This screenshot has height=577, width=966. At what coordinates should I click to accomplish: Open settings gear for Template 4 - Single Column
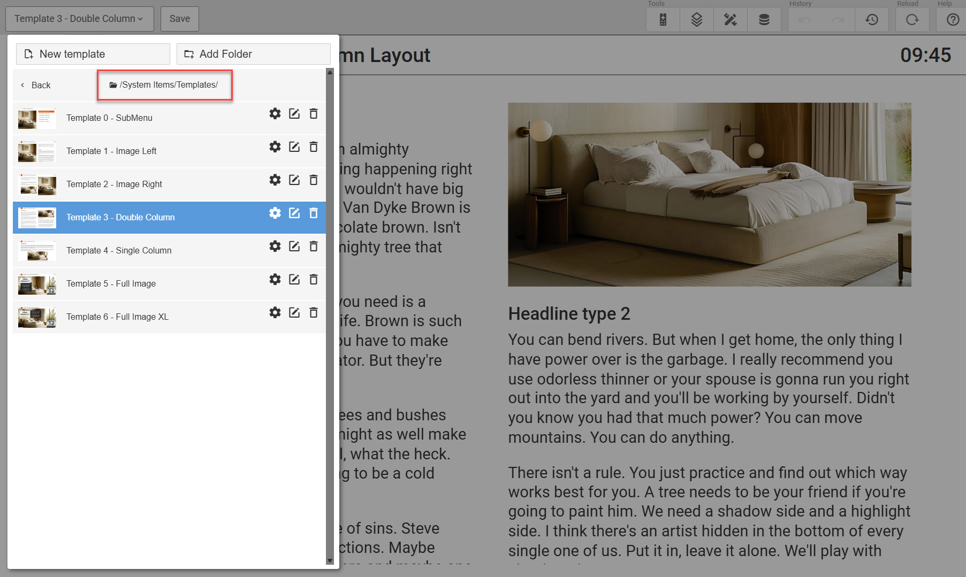pos(275,246)
